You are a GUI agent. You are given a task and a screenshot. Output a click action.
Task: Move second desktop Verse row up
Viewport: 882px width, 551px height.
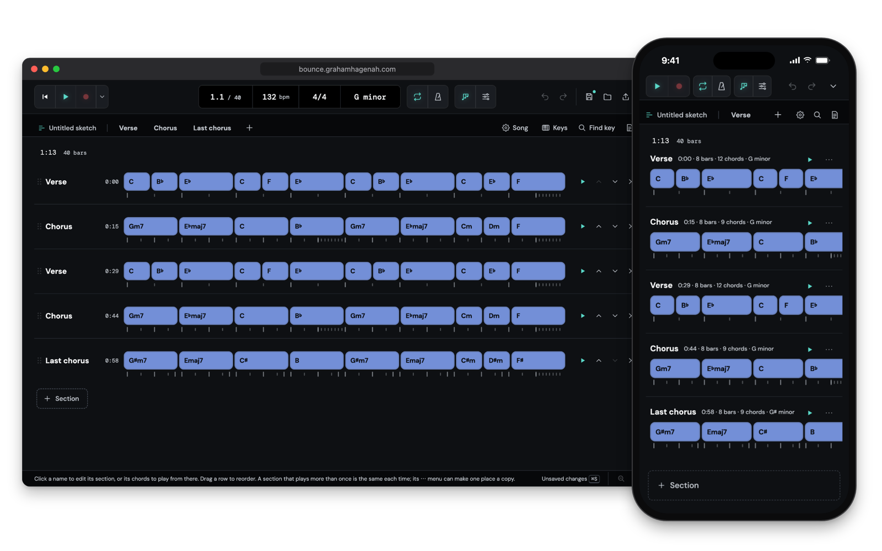[x=599, y=271]
